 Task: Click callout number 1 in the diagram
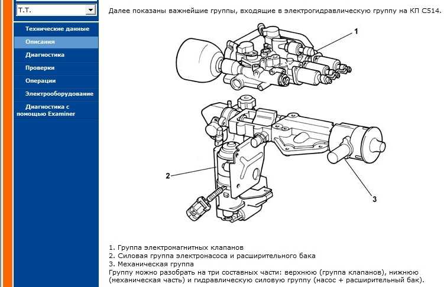tap(357, 30)
